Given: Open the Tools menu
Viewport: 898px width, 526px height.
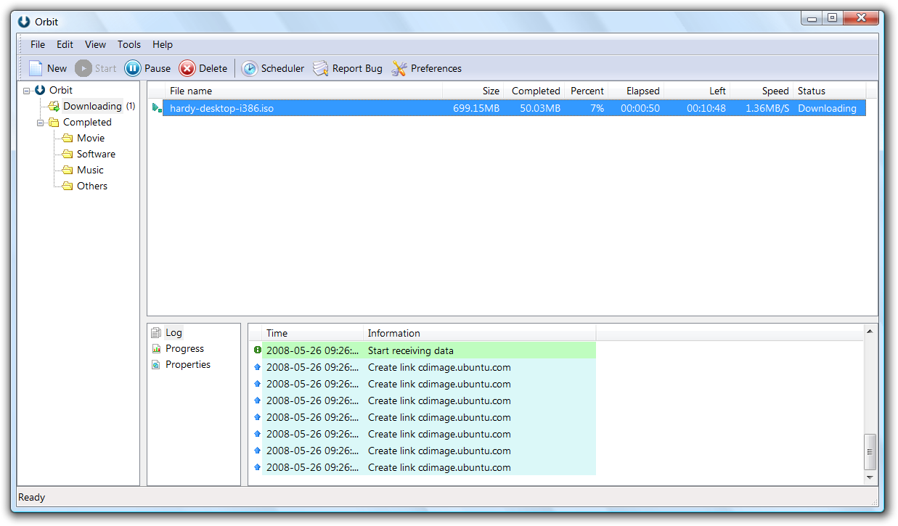Looking at the screenshot, I should [x=129, y=44].
